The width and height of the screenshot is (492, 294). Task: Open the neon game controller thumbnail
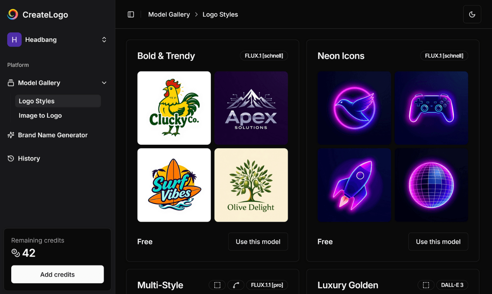click(x=431, y=108)
